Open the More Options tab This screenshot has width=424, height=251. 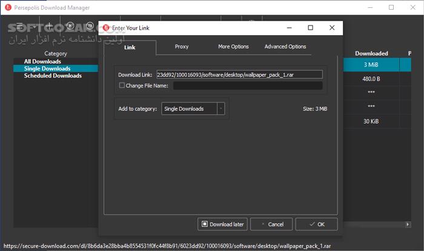click(233, 47)
